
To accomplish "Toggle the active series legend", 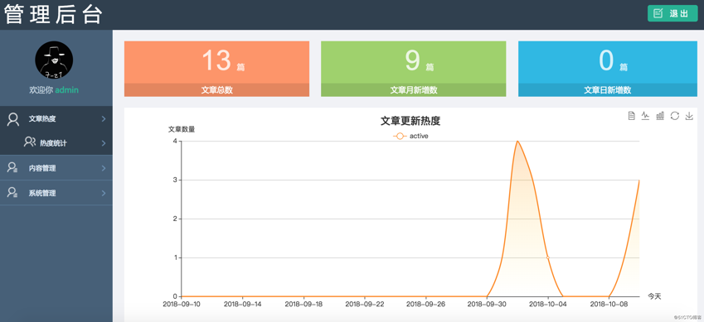I will [410, 136].
